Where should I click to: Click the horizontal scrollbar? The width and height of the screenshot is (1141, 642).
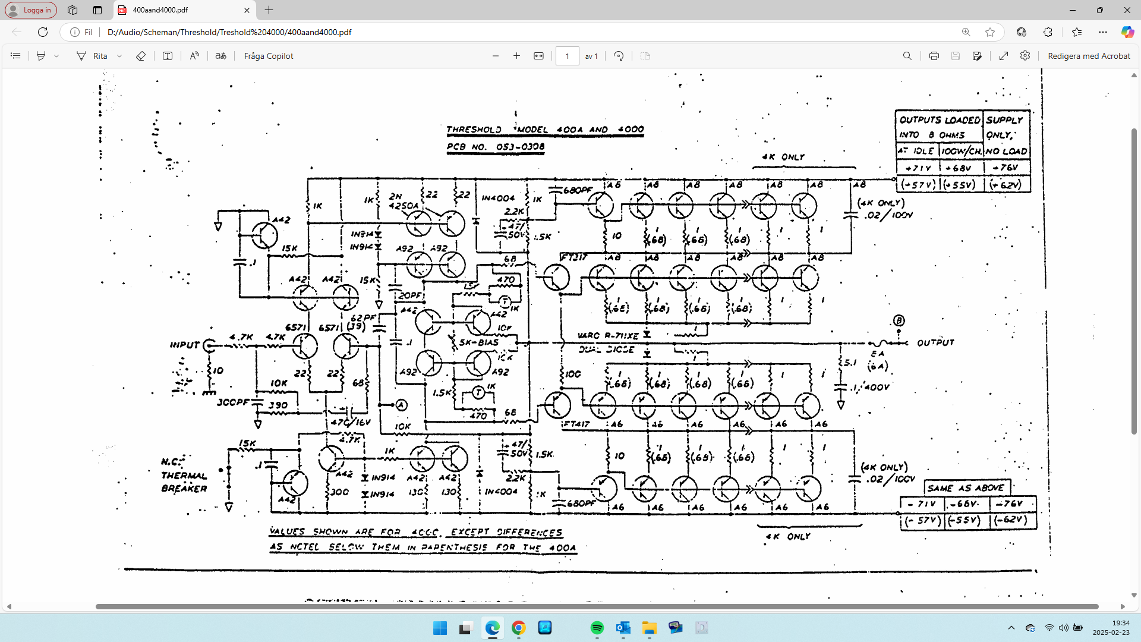[x=597, y=607]
